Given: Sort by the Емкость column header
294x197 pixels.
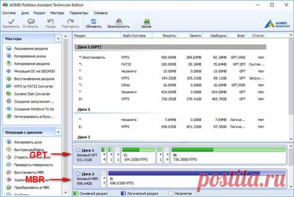Looking at the screenshot, I should click(165, 36).
